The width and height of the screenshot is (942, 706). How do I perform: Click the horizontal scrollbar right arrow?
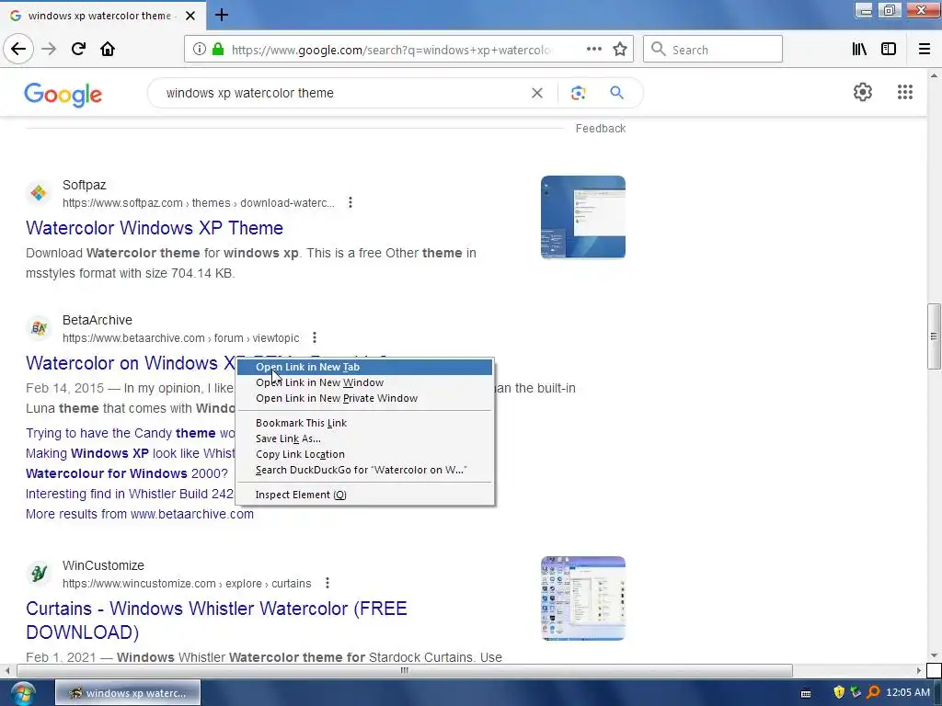click(x=919, y=670)
